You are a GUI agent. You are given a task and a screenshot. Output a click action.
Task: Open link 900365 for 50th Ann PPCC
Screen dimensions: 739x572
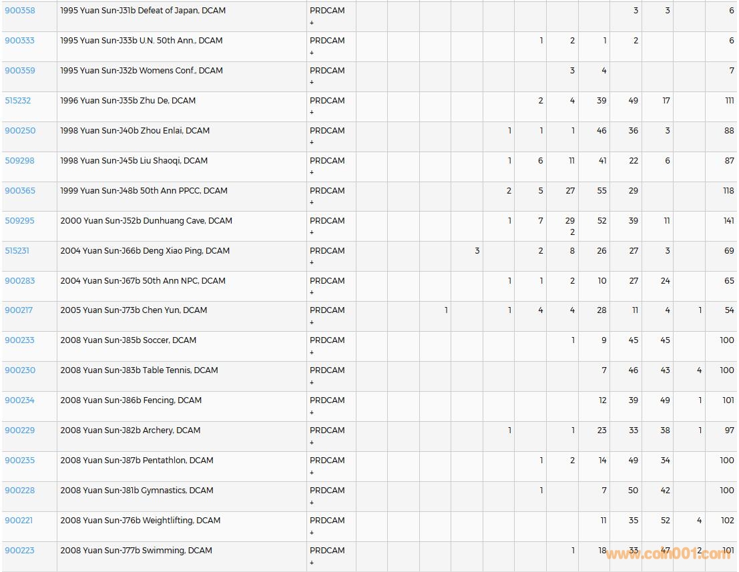pos(20,191)
